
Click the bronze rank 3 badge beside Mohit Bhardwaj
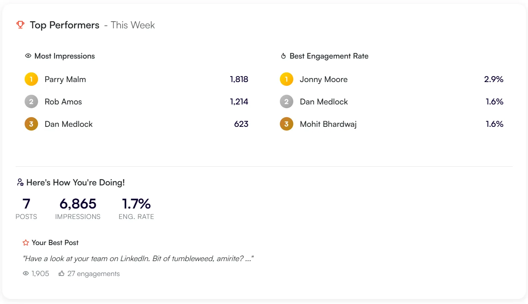pyautogui.click(x=287, y=124)
